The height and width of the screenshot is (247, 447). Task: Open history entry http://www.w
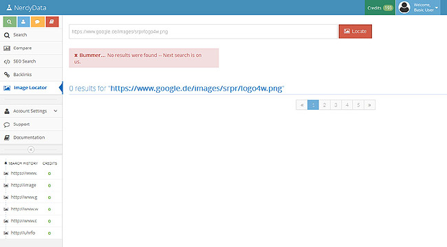pos(24,209)
